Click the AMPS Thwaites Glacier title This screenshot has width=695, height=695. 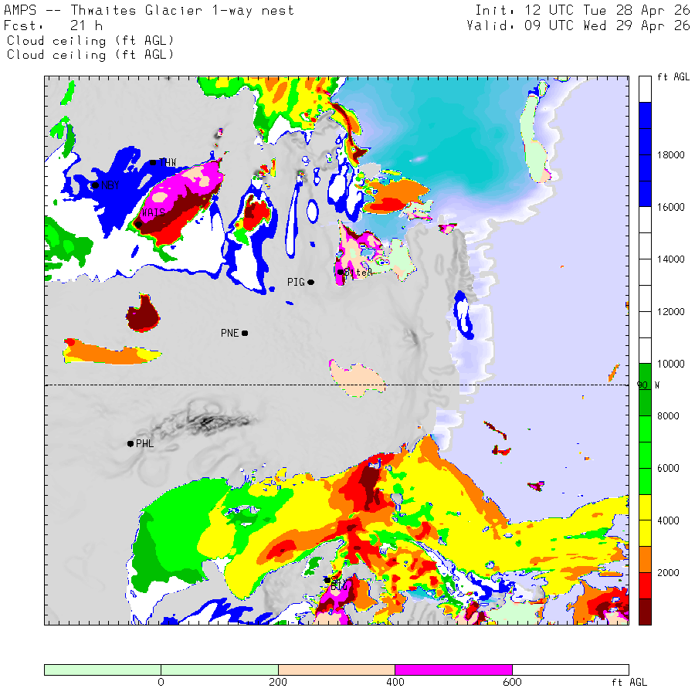click(149, 10)
